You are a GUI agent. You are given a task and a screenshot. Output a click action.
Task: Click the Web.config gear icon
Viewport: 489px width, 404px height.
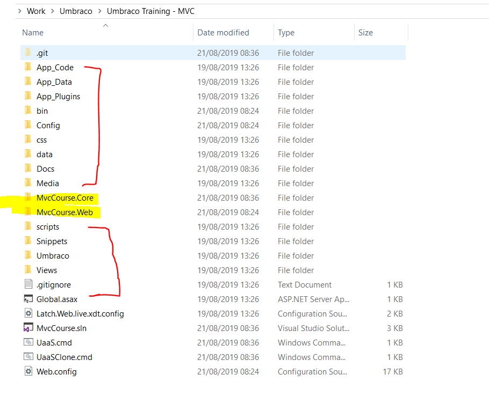28,371
